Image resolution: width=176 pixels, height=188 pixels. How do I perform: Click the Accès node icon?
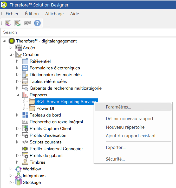(18, 48)
